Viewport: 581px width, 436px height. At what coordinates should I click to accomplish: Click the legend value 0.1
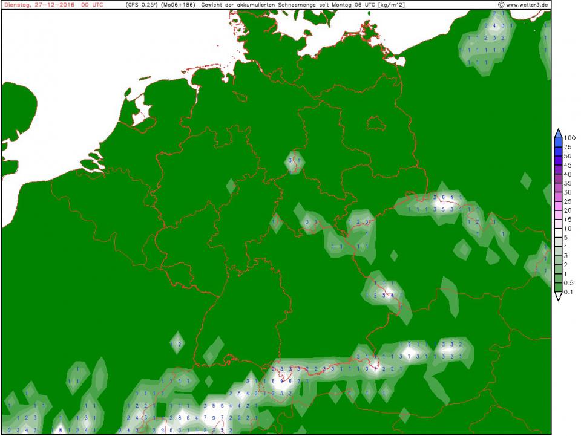[568, 293]
